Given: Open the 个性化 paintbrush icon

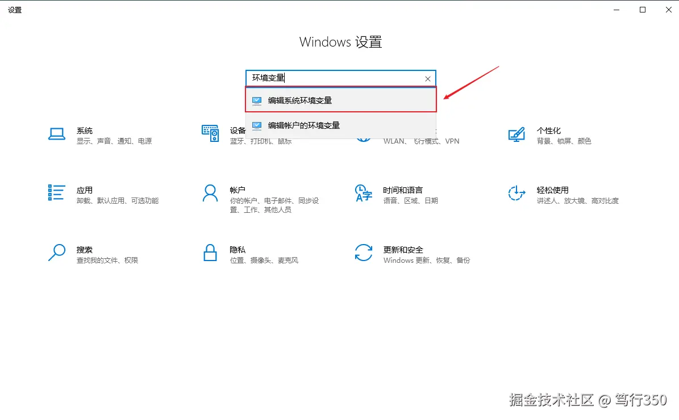Looking at the screenshot, I should 516,135.
